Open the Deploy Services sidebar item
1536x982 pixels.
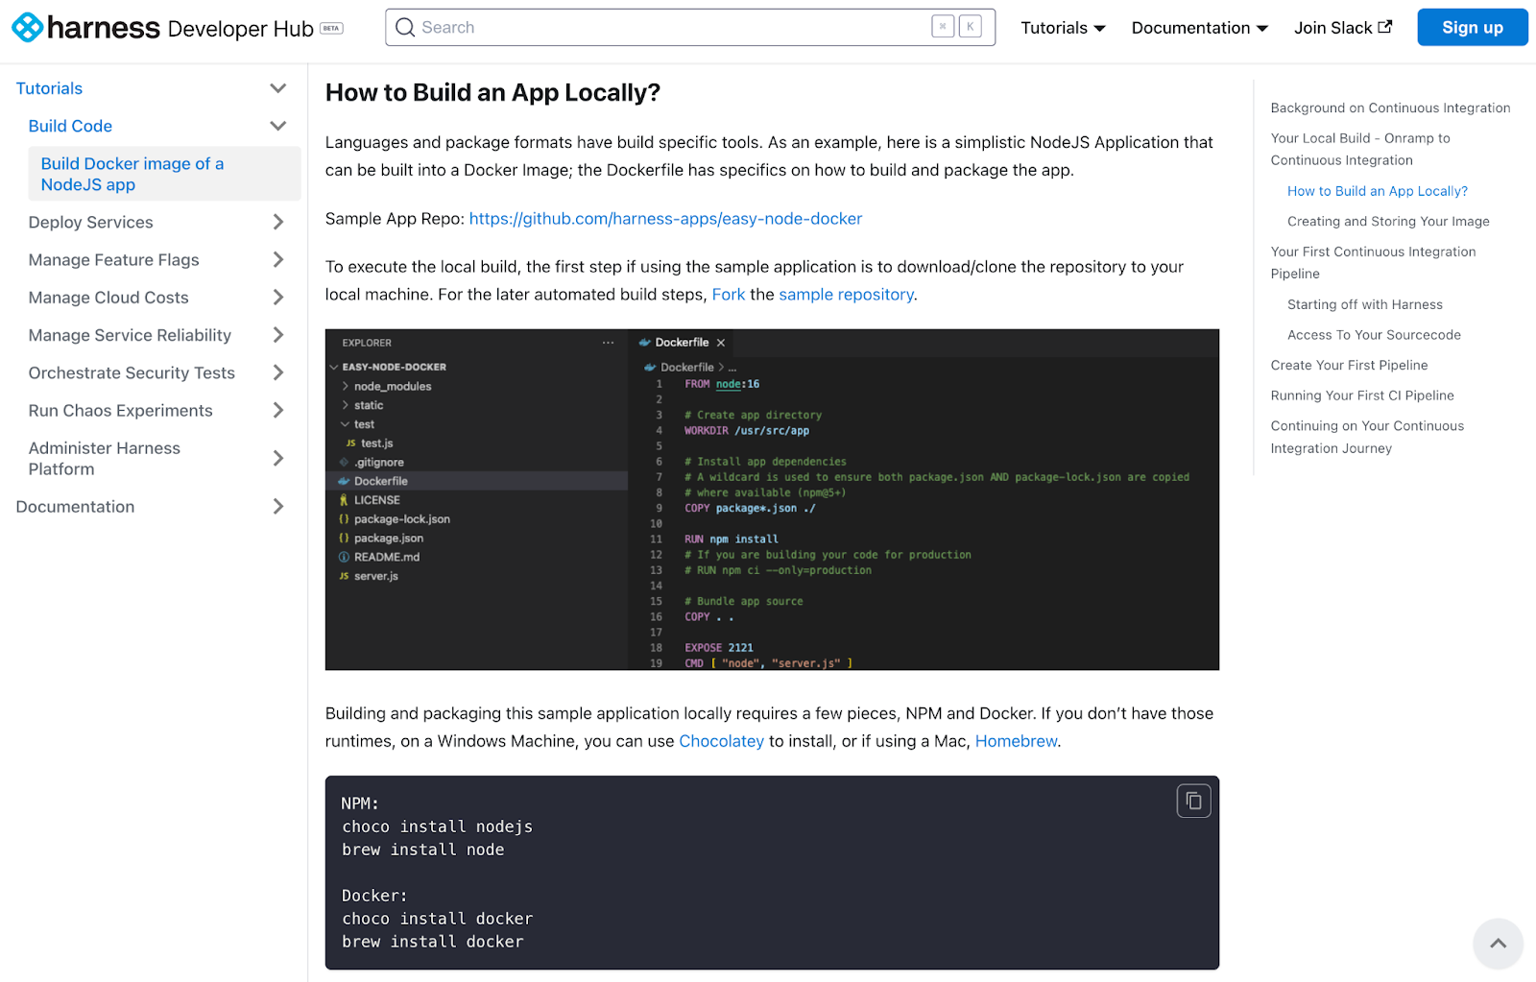tap(91, 222)
